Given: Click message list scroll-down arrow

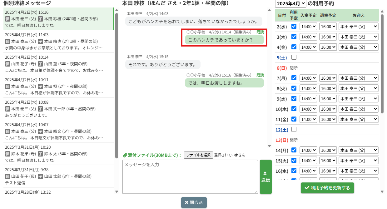Looking at the screenshot, I should (x=117, y=192).
